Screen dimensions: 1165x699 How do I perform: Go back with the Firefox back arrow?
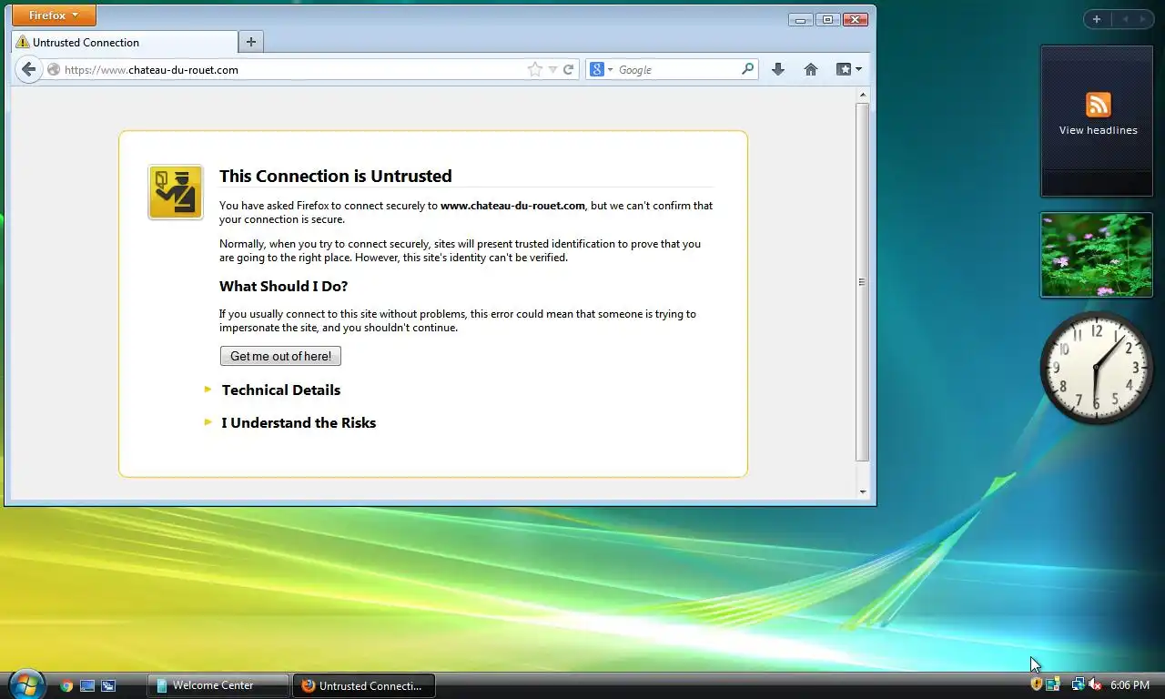[29, 69]
